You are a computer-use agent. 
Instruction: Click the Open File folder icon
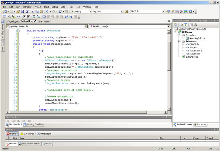[18, 11]
